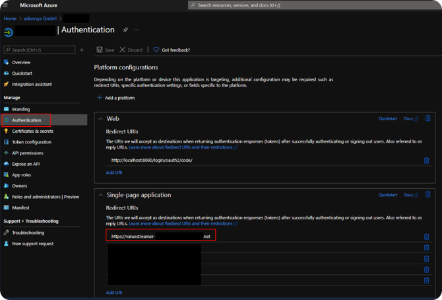Collapse the left sidebar menu
This screenshot has height=300, width=442.
coord(82,50)
